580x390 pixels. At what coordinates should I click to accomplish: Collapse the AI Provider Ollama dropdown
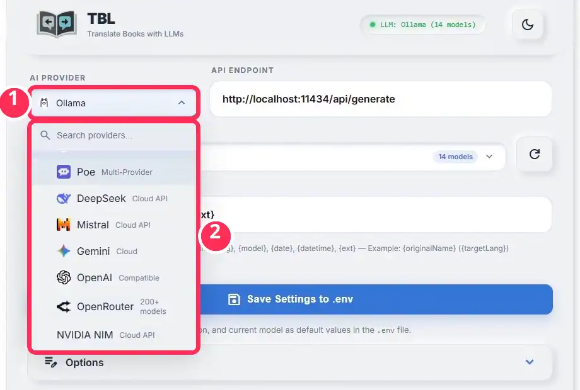pos(114,103)
